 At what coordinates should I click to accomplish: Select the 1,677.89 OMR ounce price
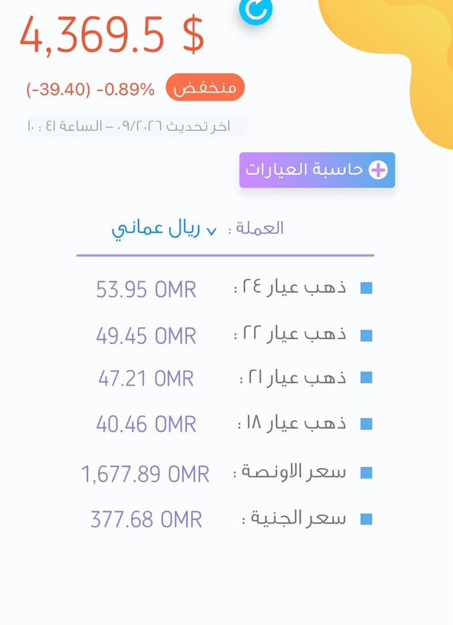[145, 474]
